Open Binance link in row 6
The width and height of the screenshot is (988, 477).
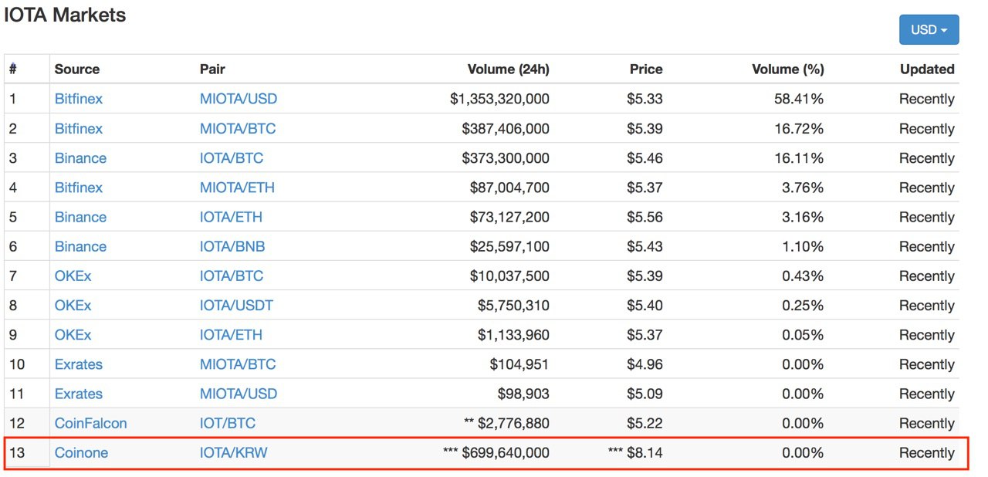click(x=80, y=246)
